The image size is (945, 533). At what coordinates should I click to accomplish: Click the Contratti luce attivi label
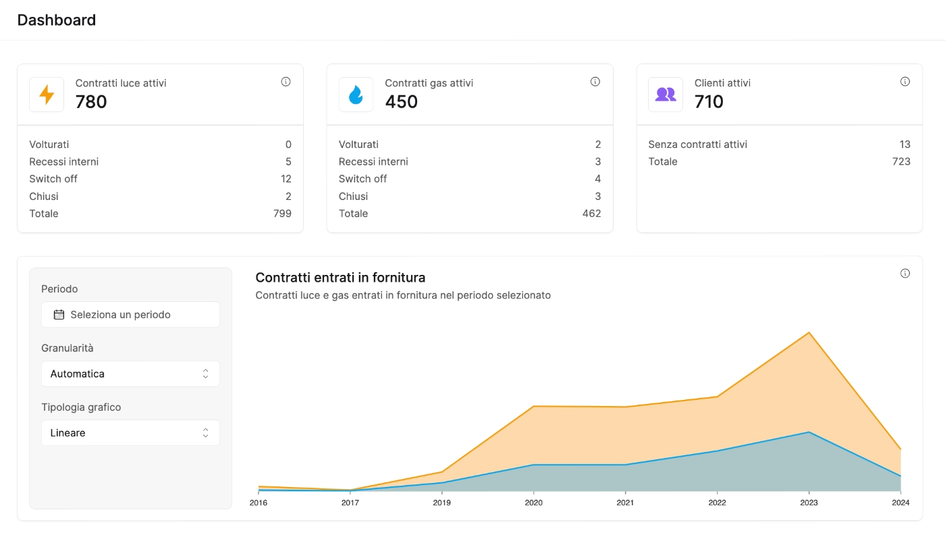tap(121, 83)
